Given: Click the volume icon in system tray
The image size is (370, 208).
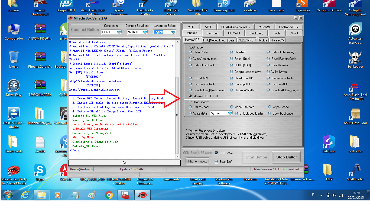Looking at the screenshot, I should tap(334, 195).
